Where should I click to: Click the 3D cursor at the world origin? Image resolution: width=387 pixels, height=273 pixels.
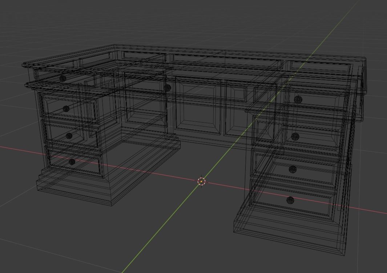click(202, 182)
